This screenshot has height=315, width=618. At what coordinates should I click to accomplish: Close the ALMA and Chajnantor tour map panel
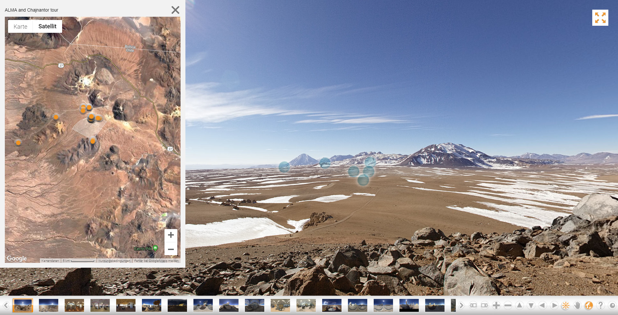point(175,10)
